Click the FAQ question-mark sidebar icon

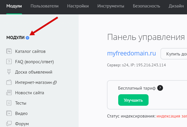click(9, 61)
